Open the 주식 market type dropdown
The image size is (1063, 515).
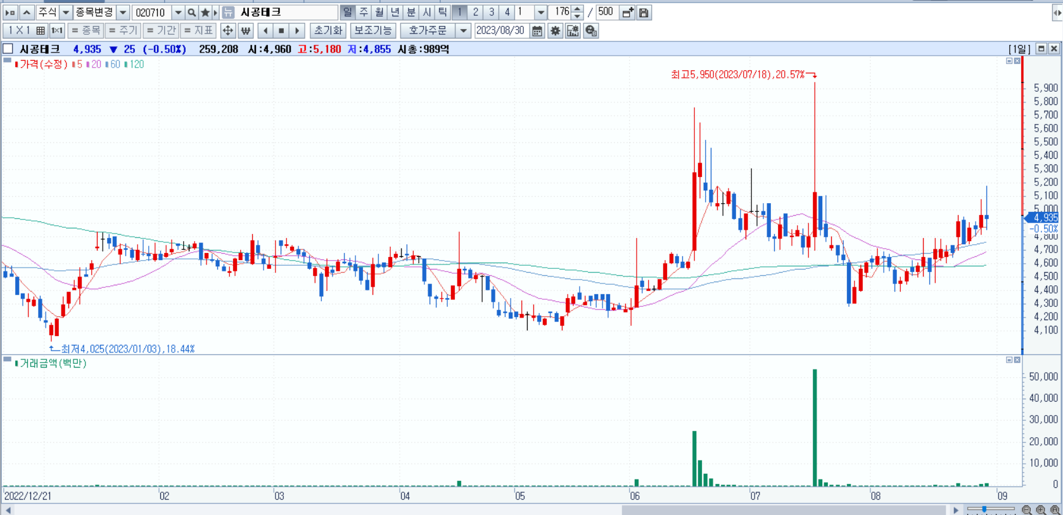[x=65, y=13]
